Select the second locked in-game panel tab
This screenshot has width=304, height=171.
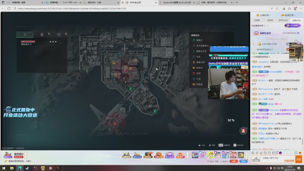pyautogui.click(x=42, y=35)
